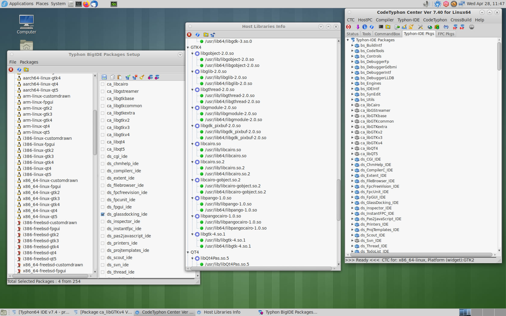Expand the bs_SynEdit package node
The width and height of the screenshot is (506, 316).
(352, 94)
